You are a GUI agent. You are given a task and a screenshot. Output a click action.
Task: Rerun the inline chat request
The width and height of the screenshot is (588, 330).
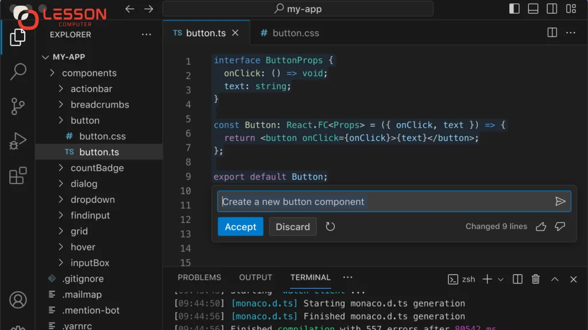(x=330, y=226)
